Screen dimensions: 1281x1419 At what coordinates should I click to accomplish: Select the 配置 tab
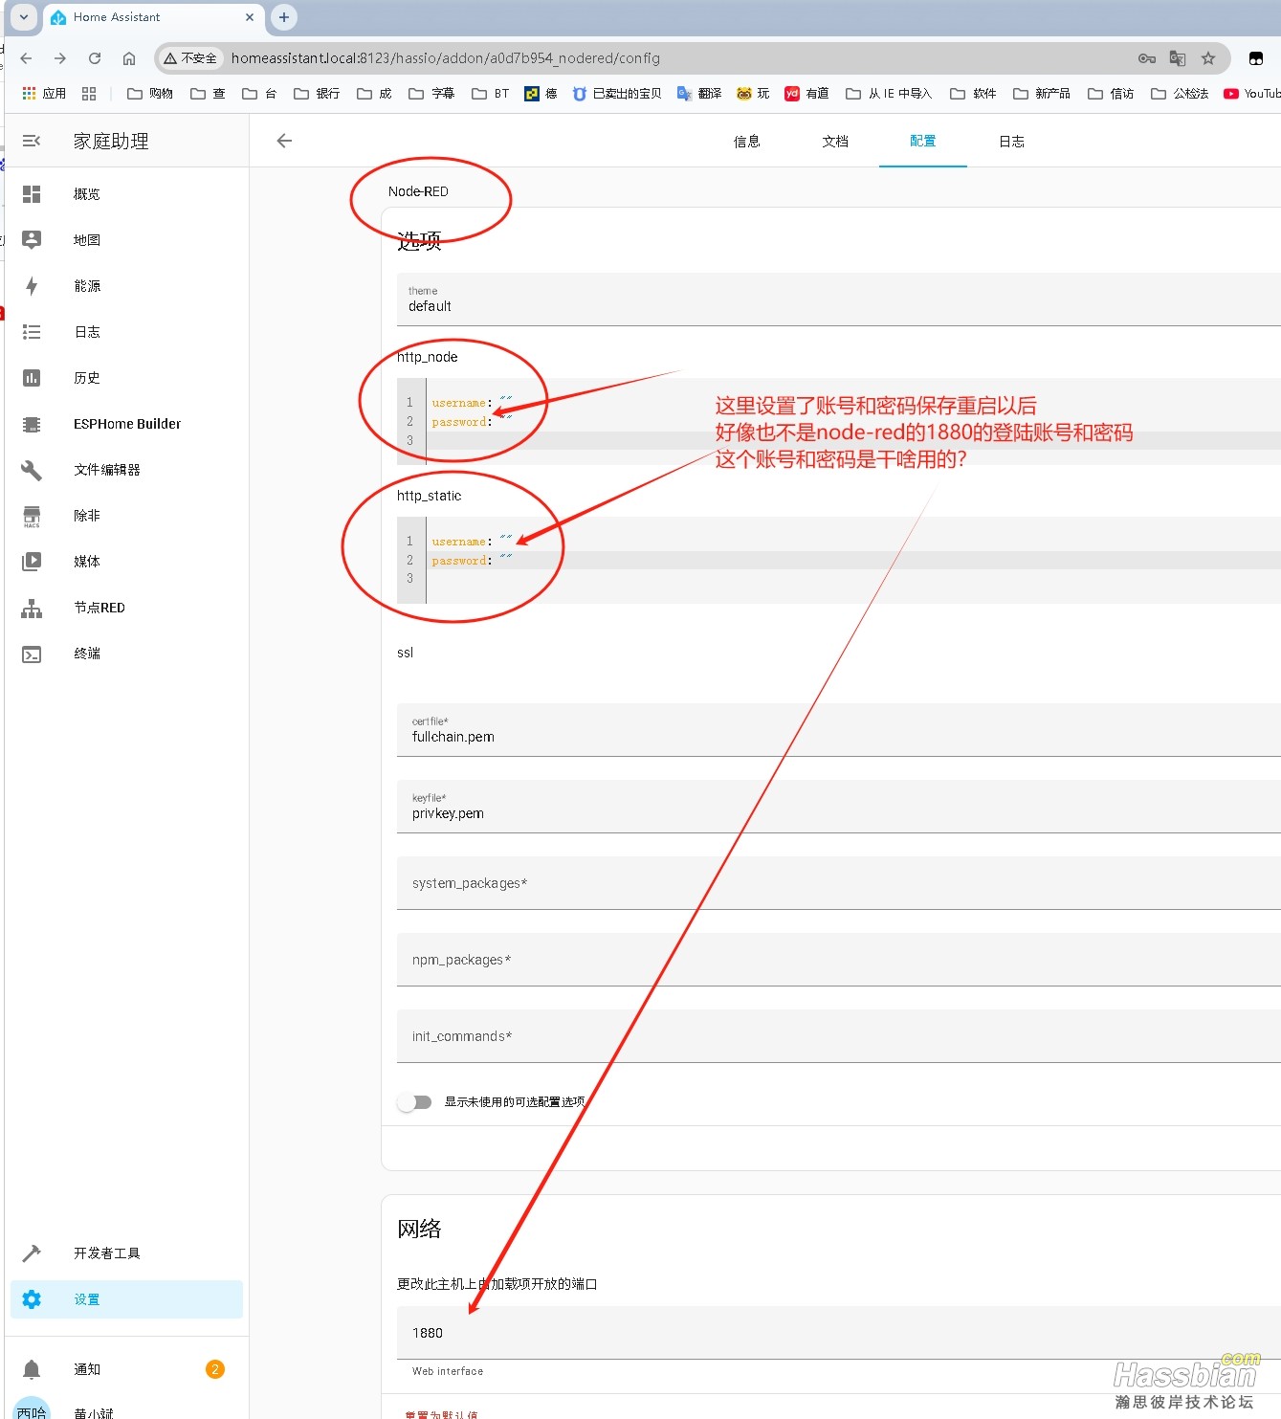923,142
